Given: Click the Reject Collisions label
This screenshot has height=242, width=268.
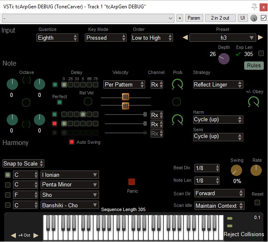Looking at the screenshot, I should click(x=244, y=234).
